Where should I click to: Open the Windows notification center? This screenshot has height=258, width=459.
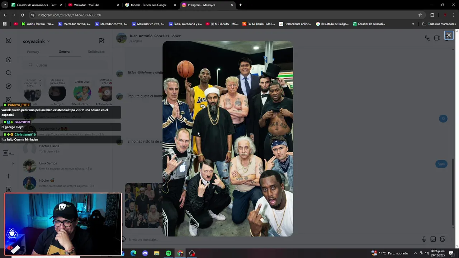[451, 253]
